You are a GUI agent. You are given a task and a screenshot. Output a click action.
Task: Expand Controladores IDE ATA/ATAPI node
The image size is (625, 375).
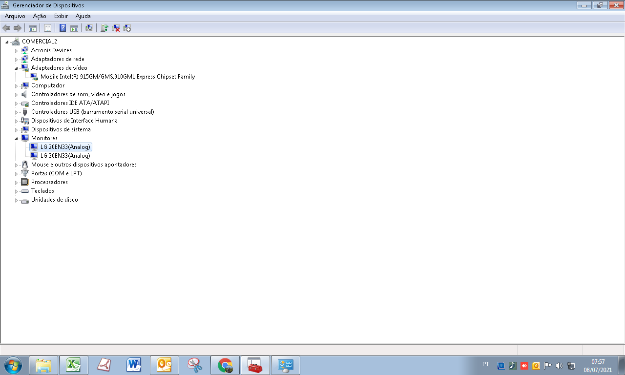point(16,104)
